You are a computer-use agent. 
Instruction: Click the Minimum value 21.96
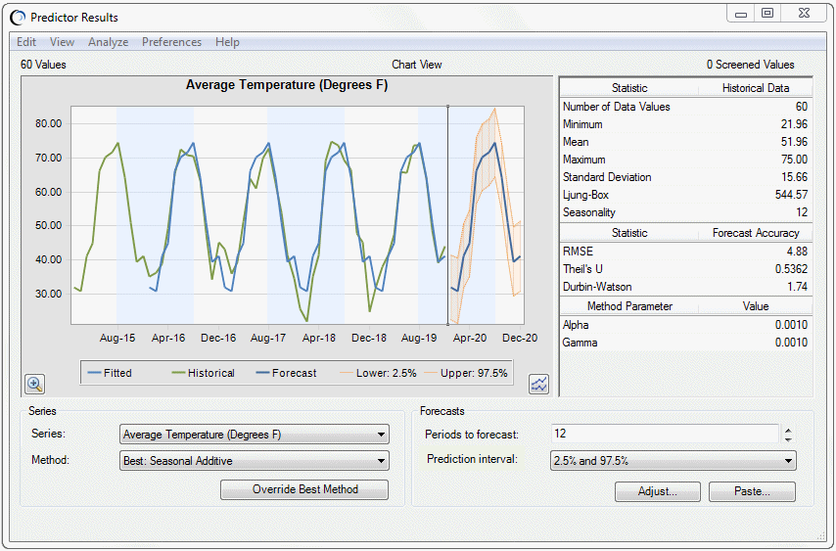[794, 124]
